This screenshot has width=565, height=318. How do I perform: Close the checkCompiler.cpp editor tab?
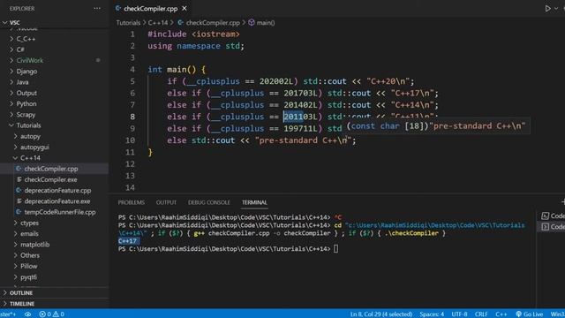coord(185,8)
